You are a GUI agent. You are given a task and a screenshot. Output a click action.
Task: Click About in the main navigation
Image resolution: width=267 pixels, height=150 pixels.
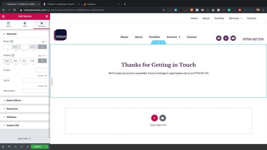click(x=139, y=37)
